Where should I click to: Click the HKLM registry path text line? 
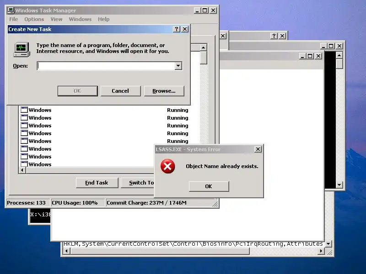(193, 244)
